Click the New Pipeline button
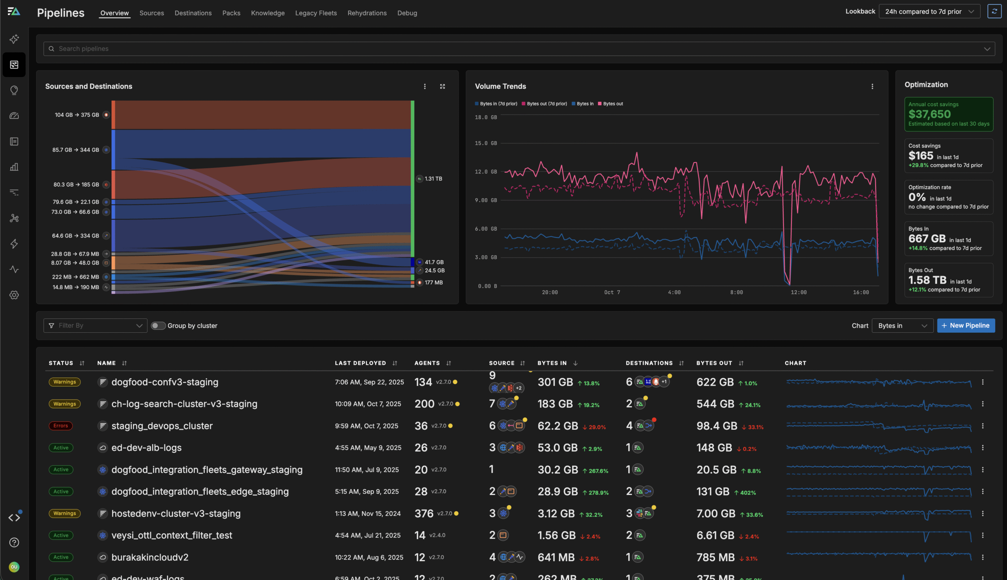This screenshot has height=580, width=1007. point(966,326)
